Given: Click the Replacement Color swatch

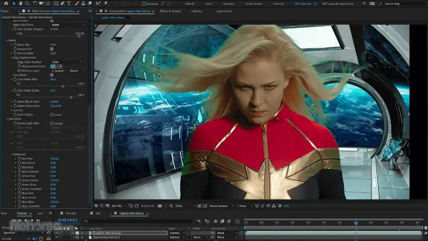Looking at the screenshot, I should (53, 66).
